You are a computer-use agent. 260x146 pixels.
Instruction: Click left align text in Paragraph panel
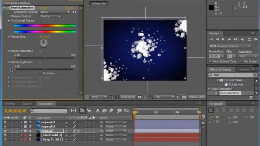pos(211,110)
